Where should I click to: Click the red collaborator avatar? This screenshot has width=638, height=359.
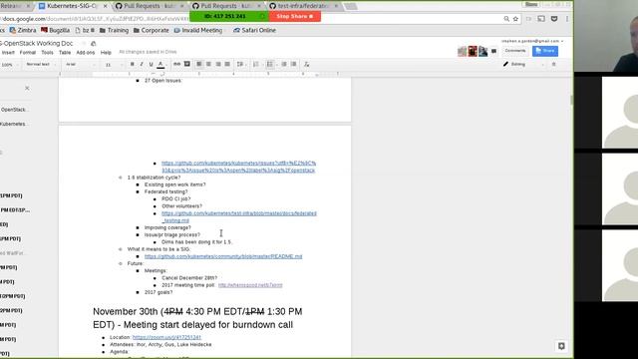[x=473, y=51]
